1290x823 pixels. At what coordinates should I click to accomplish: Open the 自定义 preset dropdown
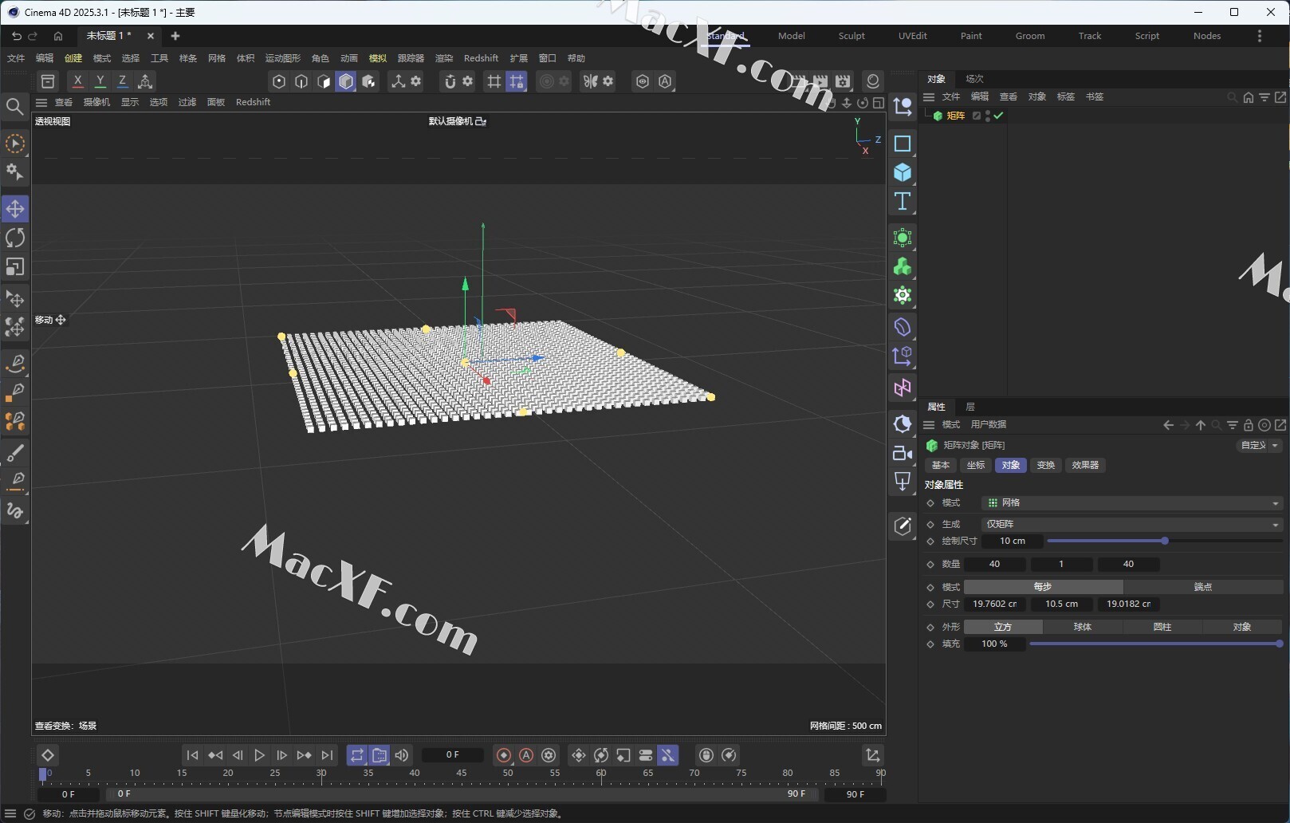(x=1259, y=446)
